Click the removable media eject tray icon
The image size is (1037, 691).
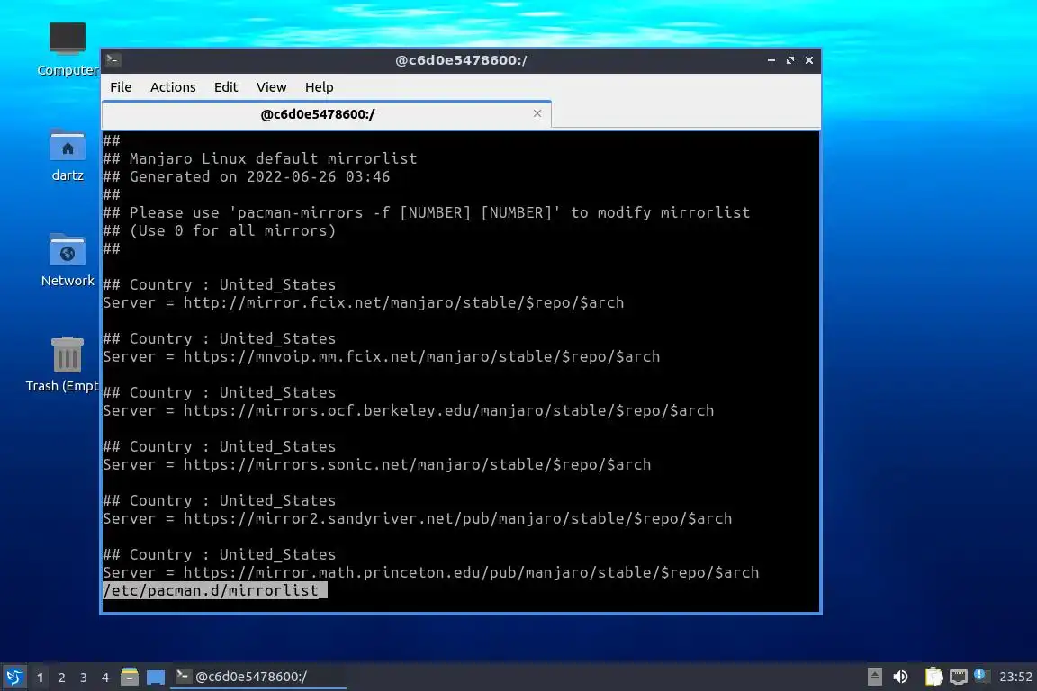874,677
